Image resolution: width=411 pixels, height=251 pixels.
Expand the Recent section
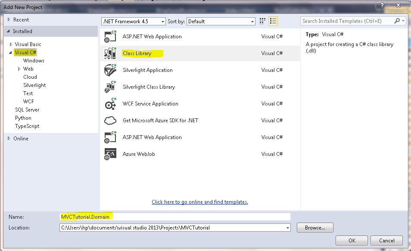coord(9,19)
